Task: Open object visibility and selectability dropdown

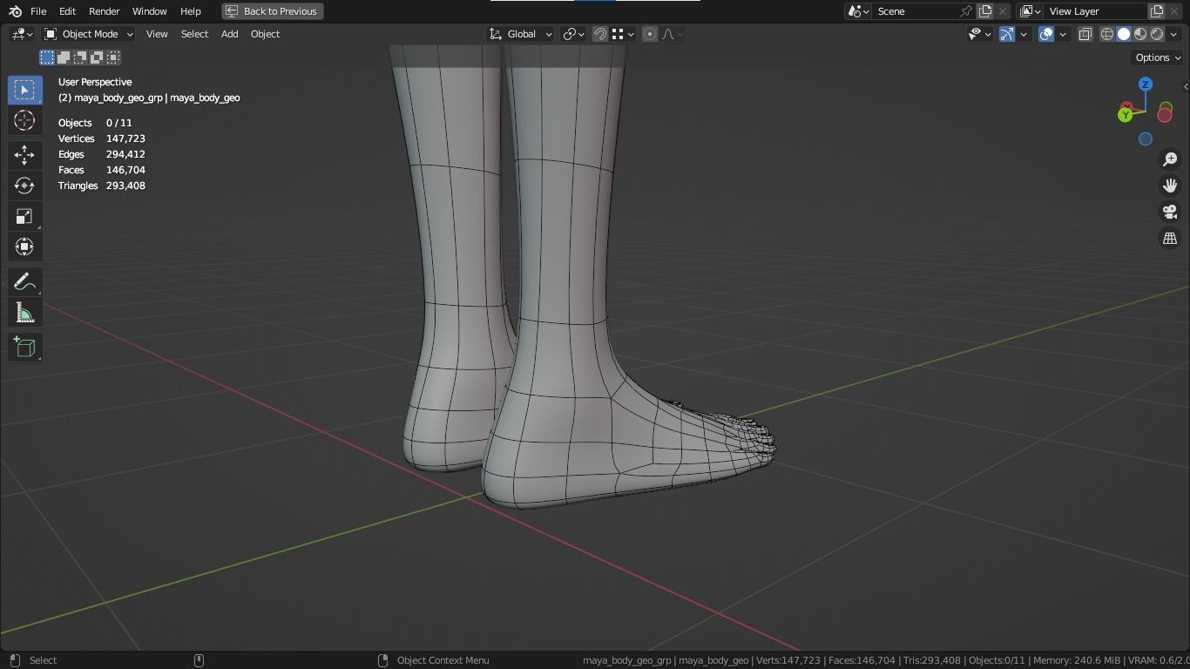Action: (980, 34)
